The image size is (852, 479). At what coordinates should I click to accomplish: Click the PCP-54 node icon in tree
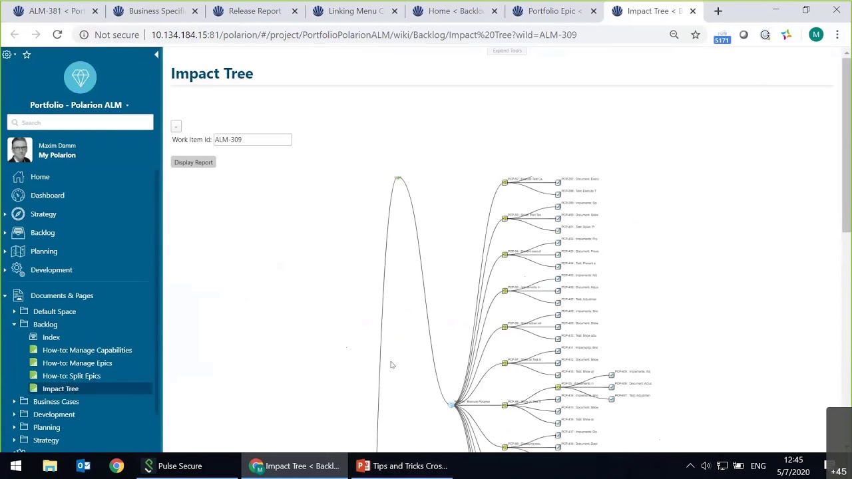[505, 255]
